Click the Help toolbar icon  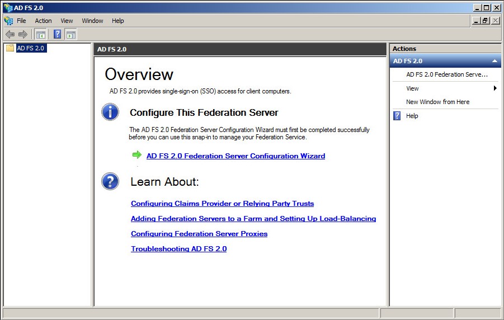(x=57, y=34)
